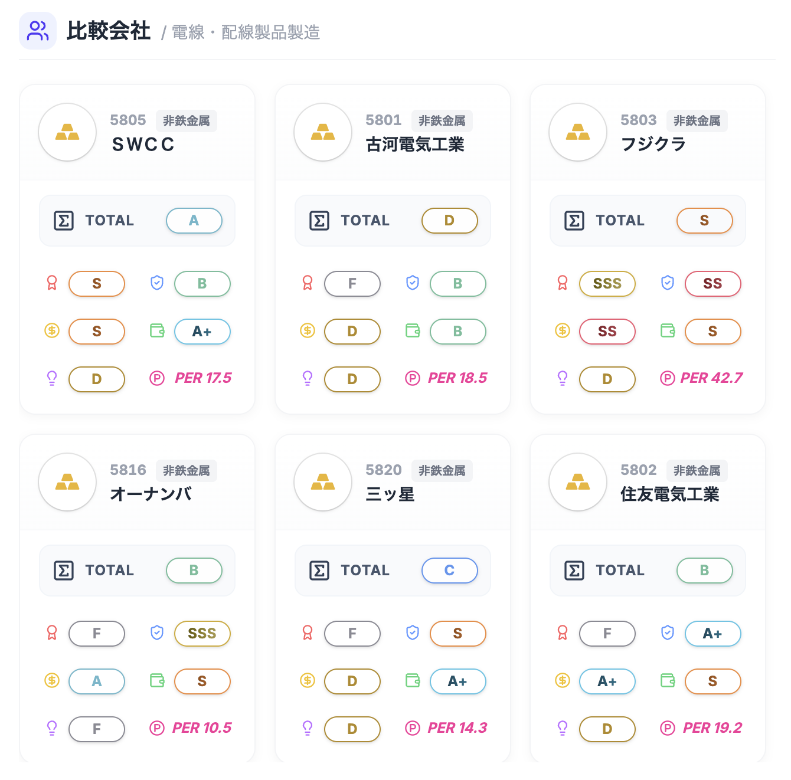The height and width of the screenshot is (780, 791).
Task: Click the SSS badge on Onamba card
Action: (202, 634)
